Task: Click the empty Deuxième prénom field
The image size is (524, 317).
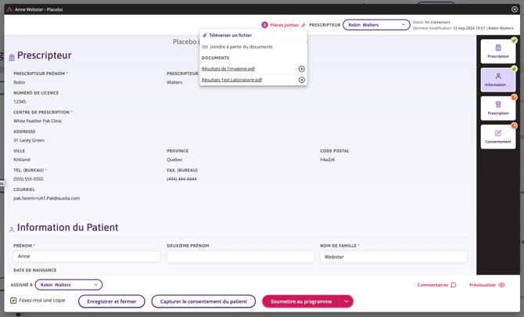Action: (240, 257)
